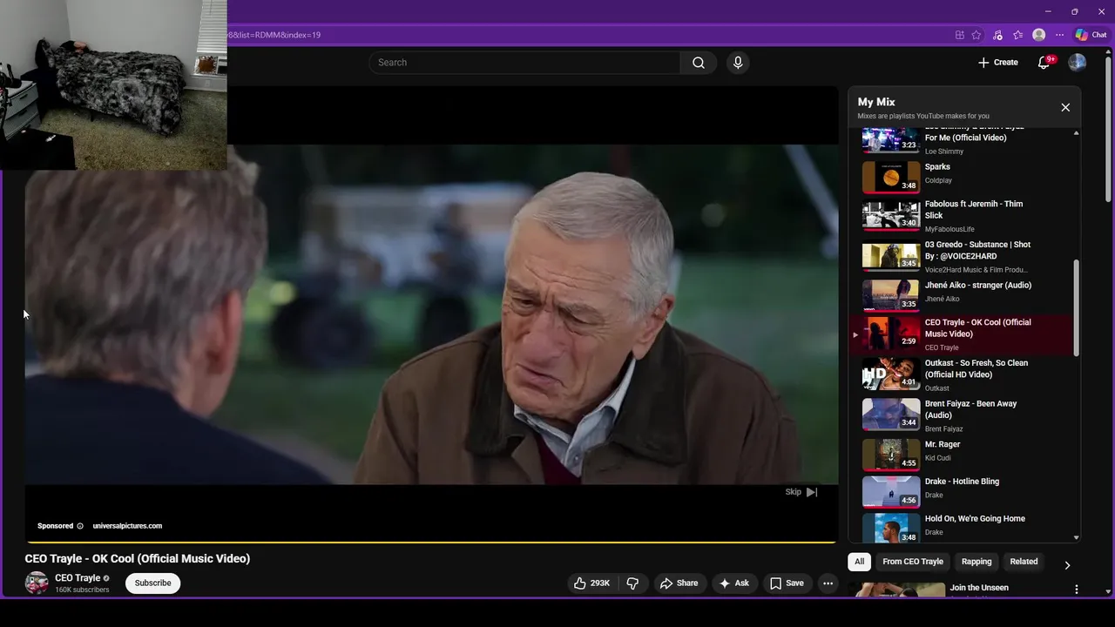Click the search magnifier button
Image resolution: width=1115 pixels, height=627 pixels.
[698, 63]
